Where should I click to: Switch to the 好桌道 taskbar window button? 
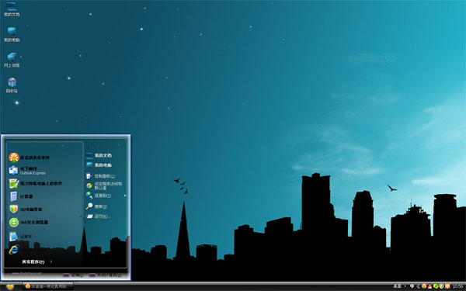click(x=48, y=286)
